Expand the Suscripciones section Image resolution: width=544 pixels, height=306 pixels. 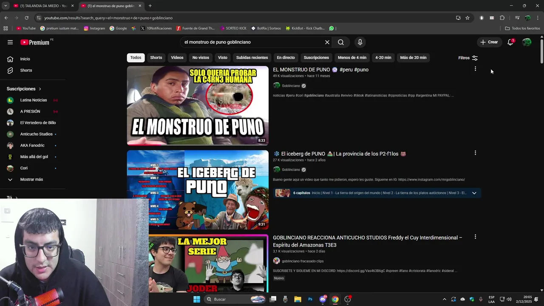click(x=24, y=89)
